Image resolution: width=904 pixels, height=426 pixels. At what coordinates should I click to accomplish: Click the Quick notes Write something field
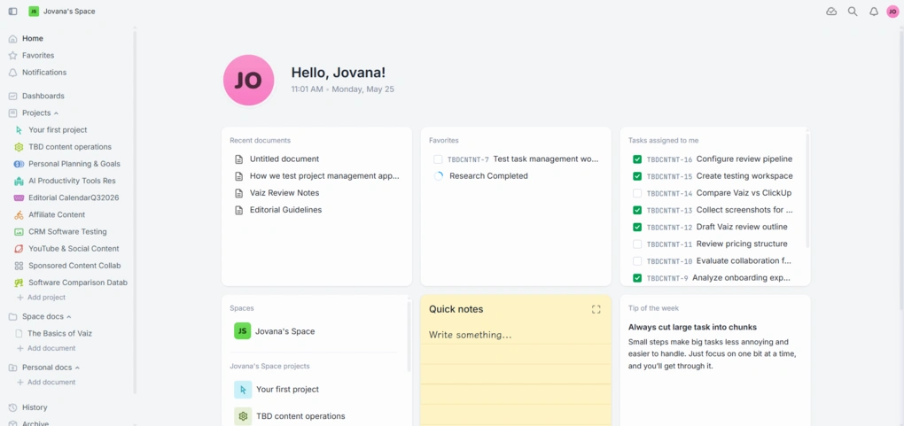(471, 335)
